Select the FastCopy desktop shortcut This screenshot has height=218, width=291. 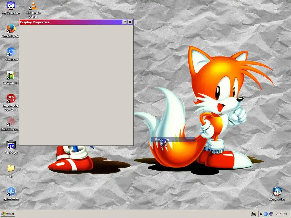point(11,147)
